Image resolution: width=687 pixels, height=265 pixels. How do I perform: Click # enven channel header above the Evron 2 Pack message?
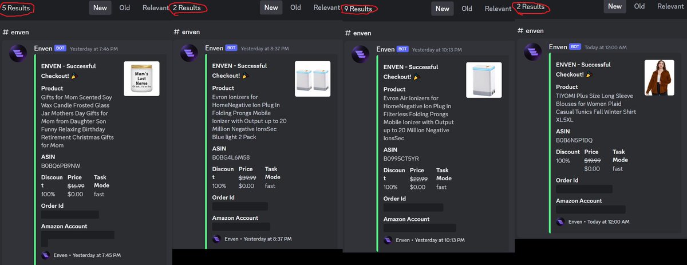point(187,32)
